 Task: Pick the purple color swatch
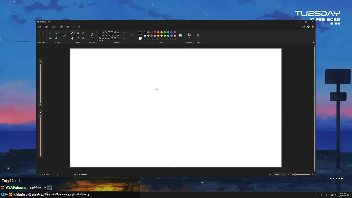175,32
